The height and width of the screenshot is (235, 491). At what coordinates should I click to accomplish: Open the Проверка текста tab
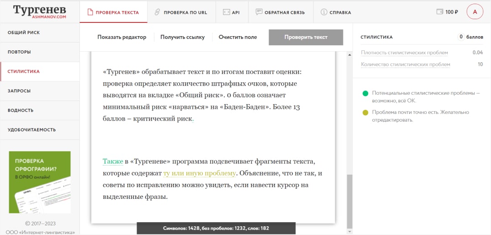coord(113,12)
